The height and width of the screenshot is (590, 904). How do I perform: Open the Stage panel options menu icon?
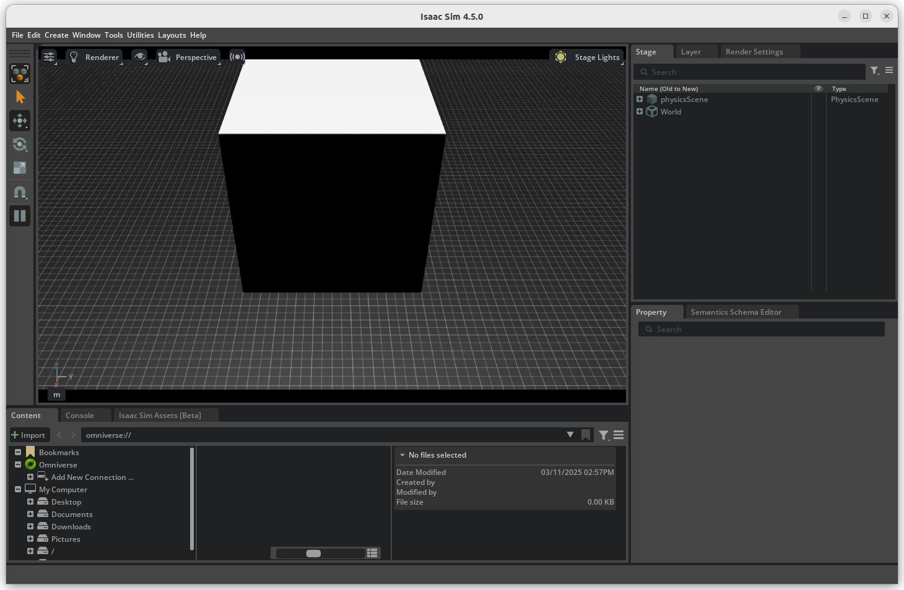[x=889, y=71]
